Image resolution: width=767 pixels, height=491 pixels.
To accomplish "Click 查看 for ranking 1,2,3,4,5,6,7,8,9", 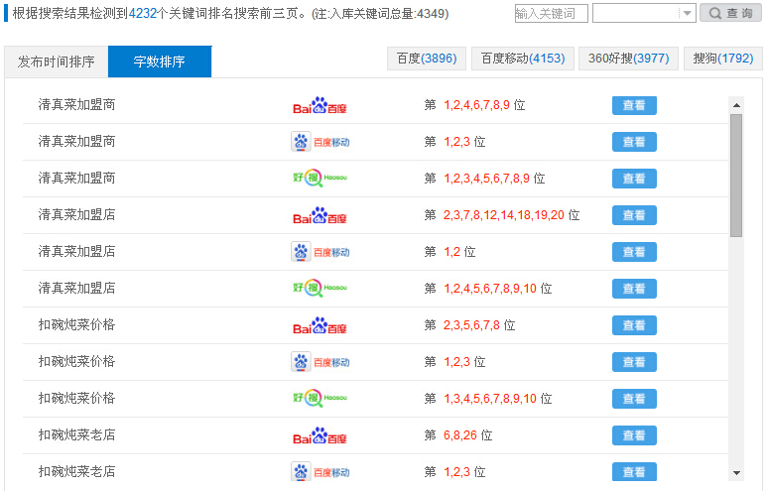I will 634,179.
